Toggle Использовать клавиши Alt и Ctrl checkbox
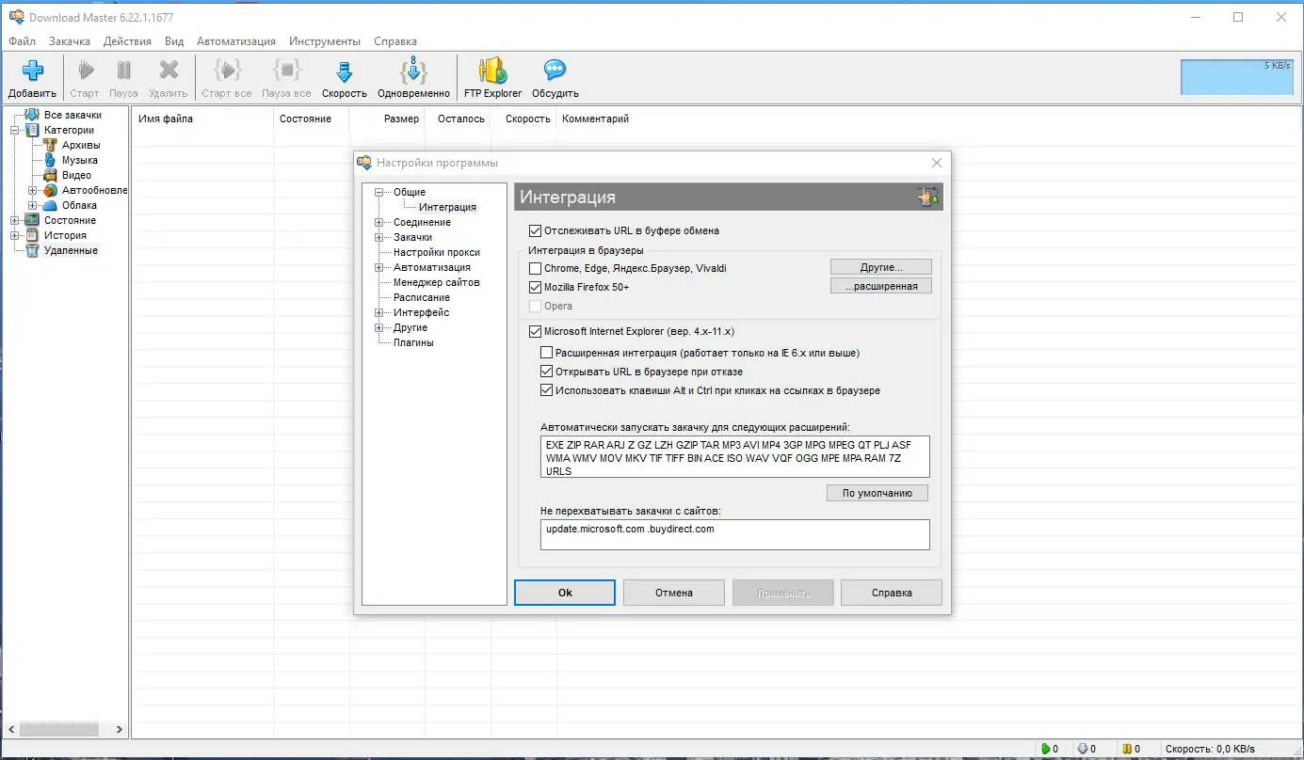 (x=547, y=390)
